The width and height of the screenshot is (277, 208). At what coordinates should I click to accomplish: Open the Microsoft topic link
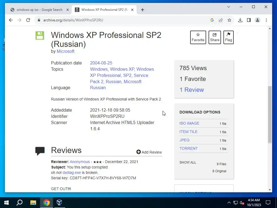pos(133,82)
